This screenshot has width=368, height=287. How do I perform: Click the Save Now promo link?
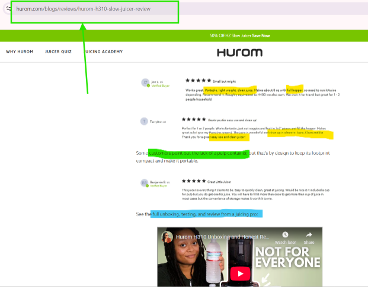point(261,36)
